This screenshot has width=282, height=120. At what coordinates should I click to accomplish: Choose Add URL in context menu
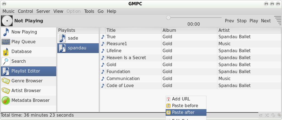[181, 99]
